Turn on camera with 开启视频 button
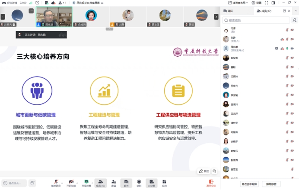This screenshot has height=190, width=299. 71,182
